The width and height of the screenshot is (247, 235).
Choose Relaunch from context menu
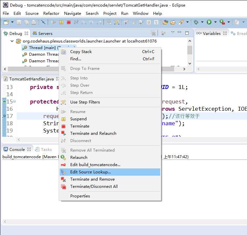[110, 158]
